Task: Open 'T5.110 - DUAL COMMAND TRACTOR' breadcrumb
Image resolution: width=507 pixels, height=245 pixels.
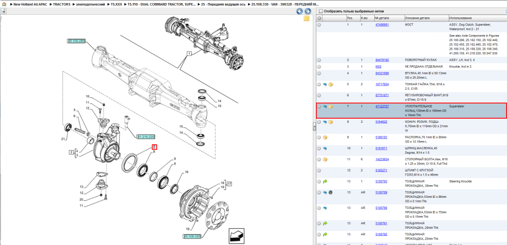Action: coord(161,5)
